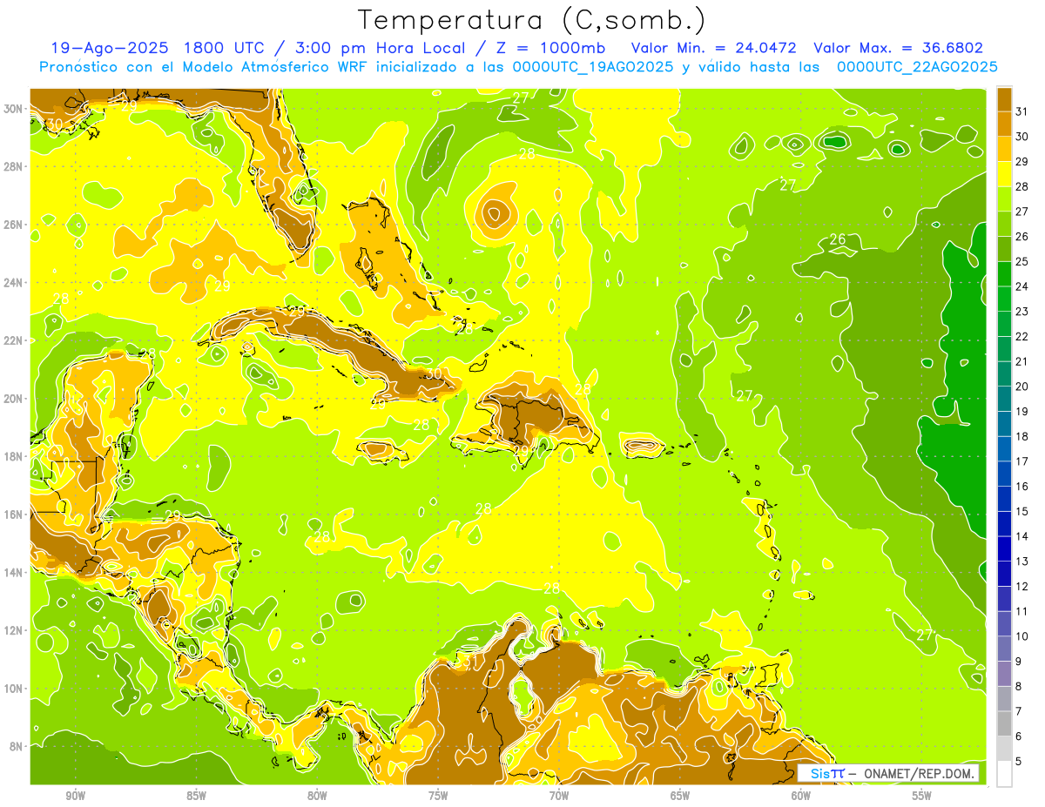Pick the lime swatch between 27 and 28
The height and width of the screenshot is (807, 1045).
click(x=1004, y=198)
